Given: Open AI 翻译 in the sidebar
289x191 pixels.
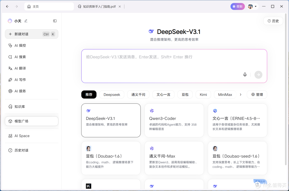Looking at the screenshot, I should (32, 68).
